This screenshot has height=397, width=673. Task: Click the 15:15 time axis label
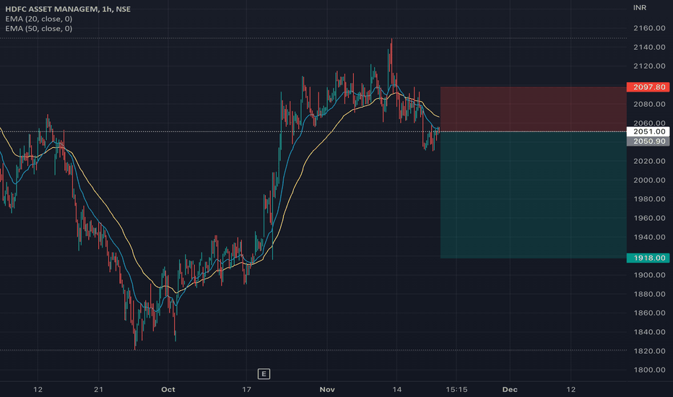[x=456, y=390]
